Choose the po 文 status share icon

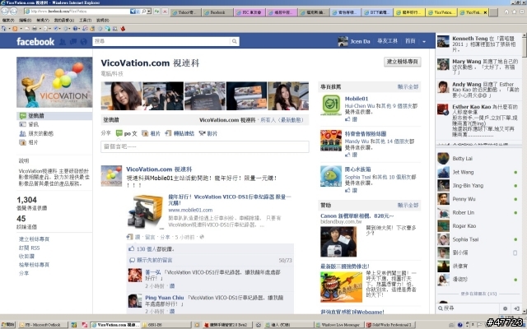(x=119, y=133)
